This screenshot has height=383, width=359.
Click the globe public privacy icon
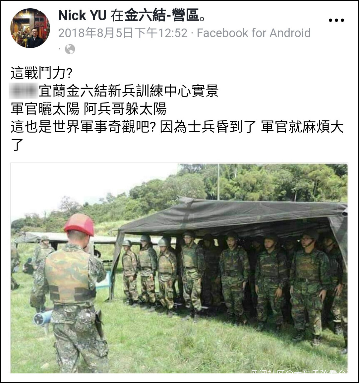pyautogui.click(x=70, y=49)
